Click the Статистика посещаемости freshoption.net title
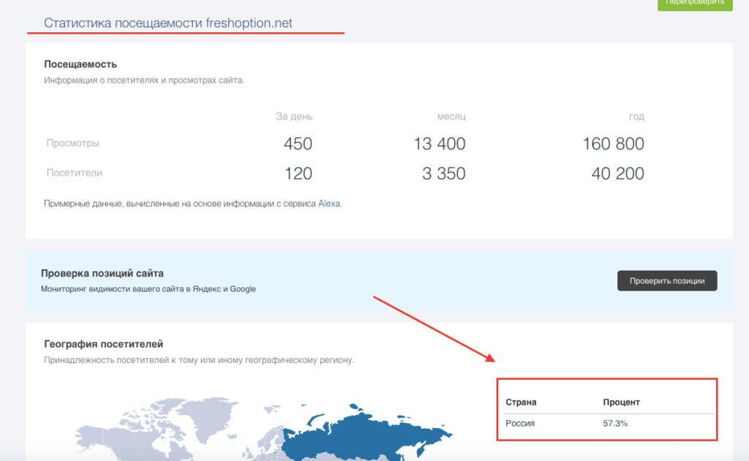 point(168,23)
